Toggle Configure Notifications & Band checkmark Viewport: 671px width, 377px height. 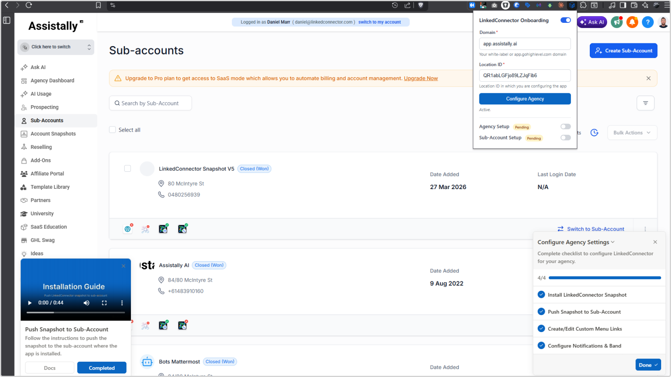[x=541, y=345]
